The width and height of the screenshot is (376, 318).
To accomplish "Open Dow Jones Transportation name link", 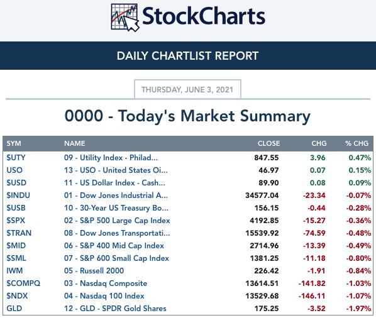I will pyautogui.click(x=117, y=233).
